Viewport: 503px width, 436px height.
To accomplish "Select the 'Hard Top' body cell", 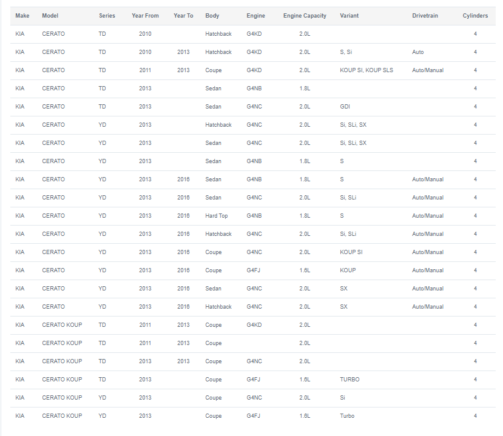I will tap(217, 215).
